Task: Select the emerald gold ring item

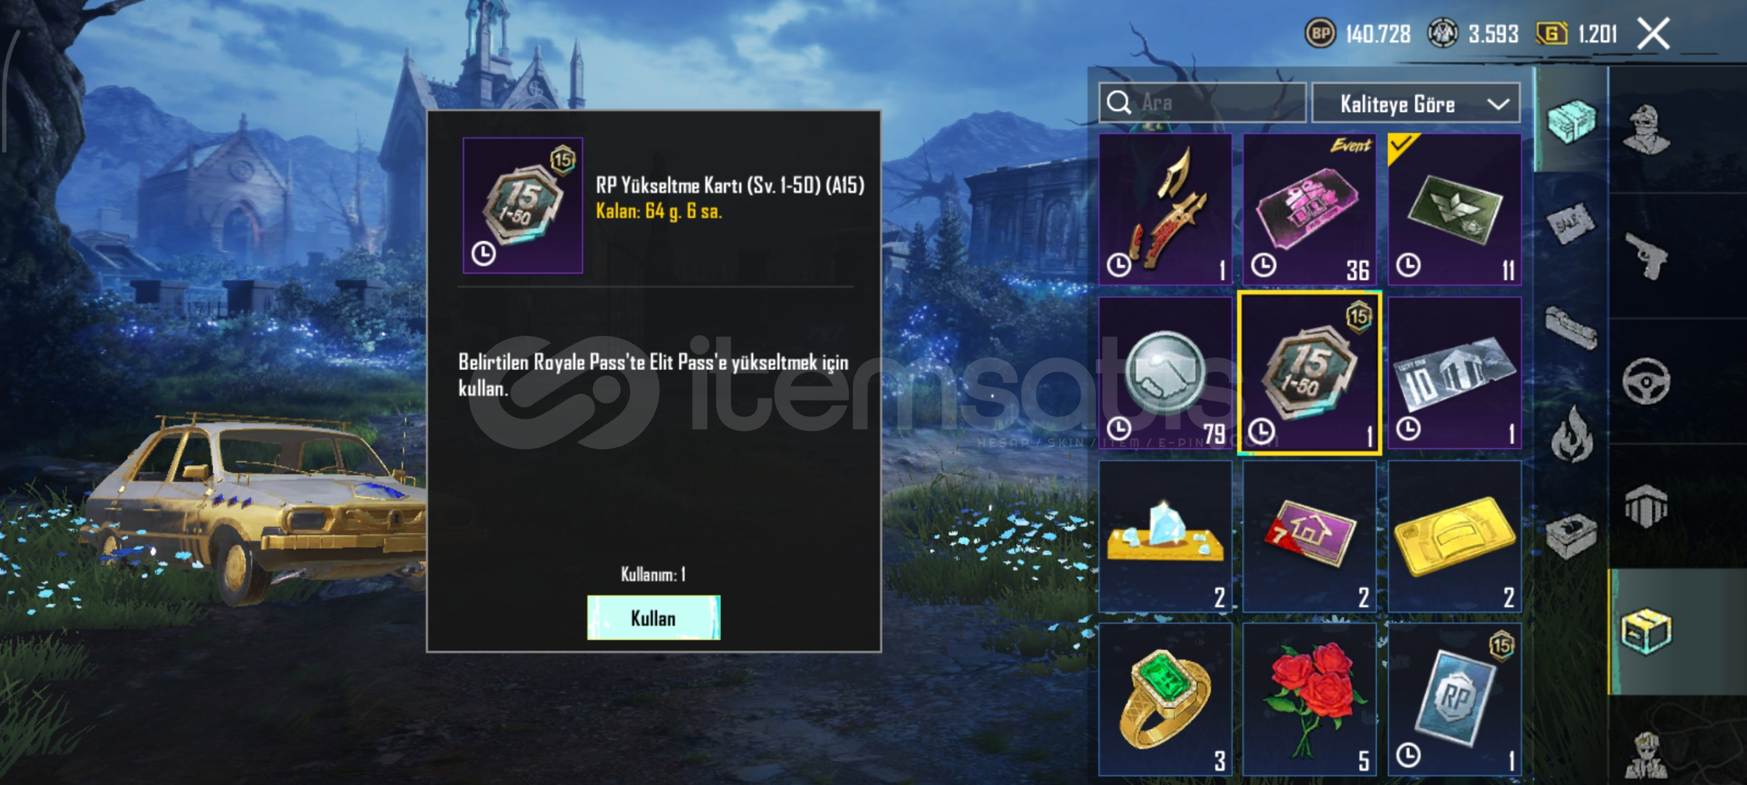Action: (1165, 699)
